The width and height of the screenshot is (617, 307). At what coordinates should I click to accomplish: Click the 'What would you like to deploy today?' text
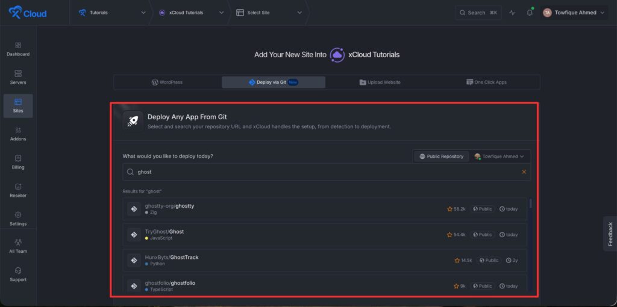pyautogui.click(x=168, y=156)
